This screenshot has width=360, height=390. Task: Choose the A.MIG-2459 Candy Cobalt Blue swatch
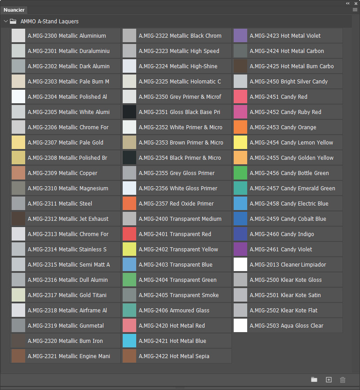click(x=240, y=219)
